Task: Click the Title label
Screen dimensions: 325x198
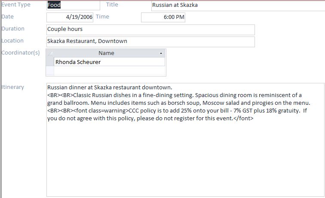Action: click(x=112, y=5)
